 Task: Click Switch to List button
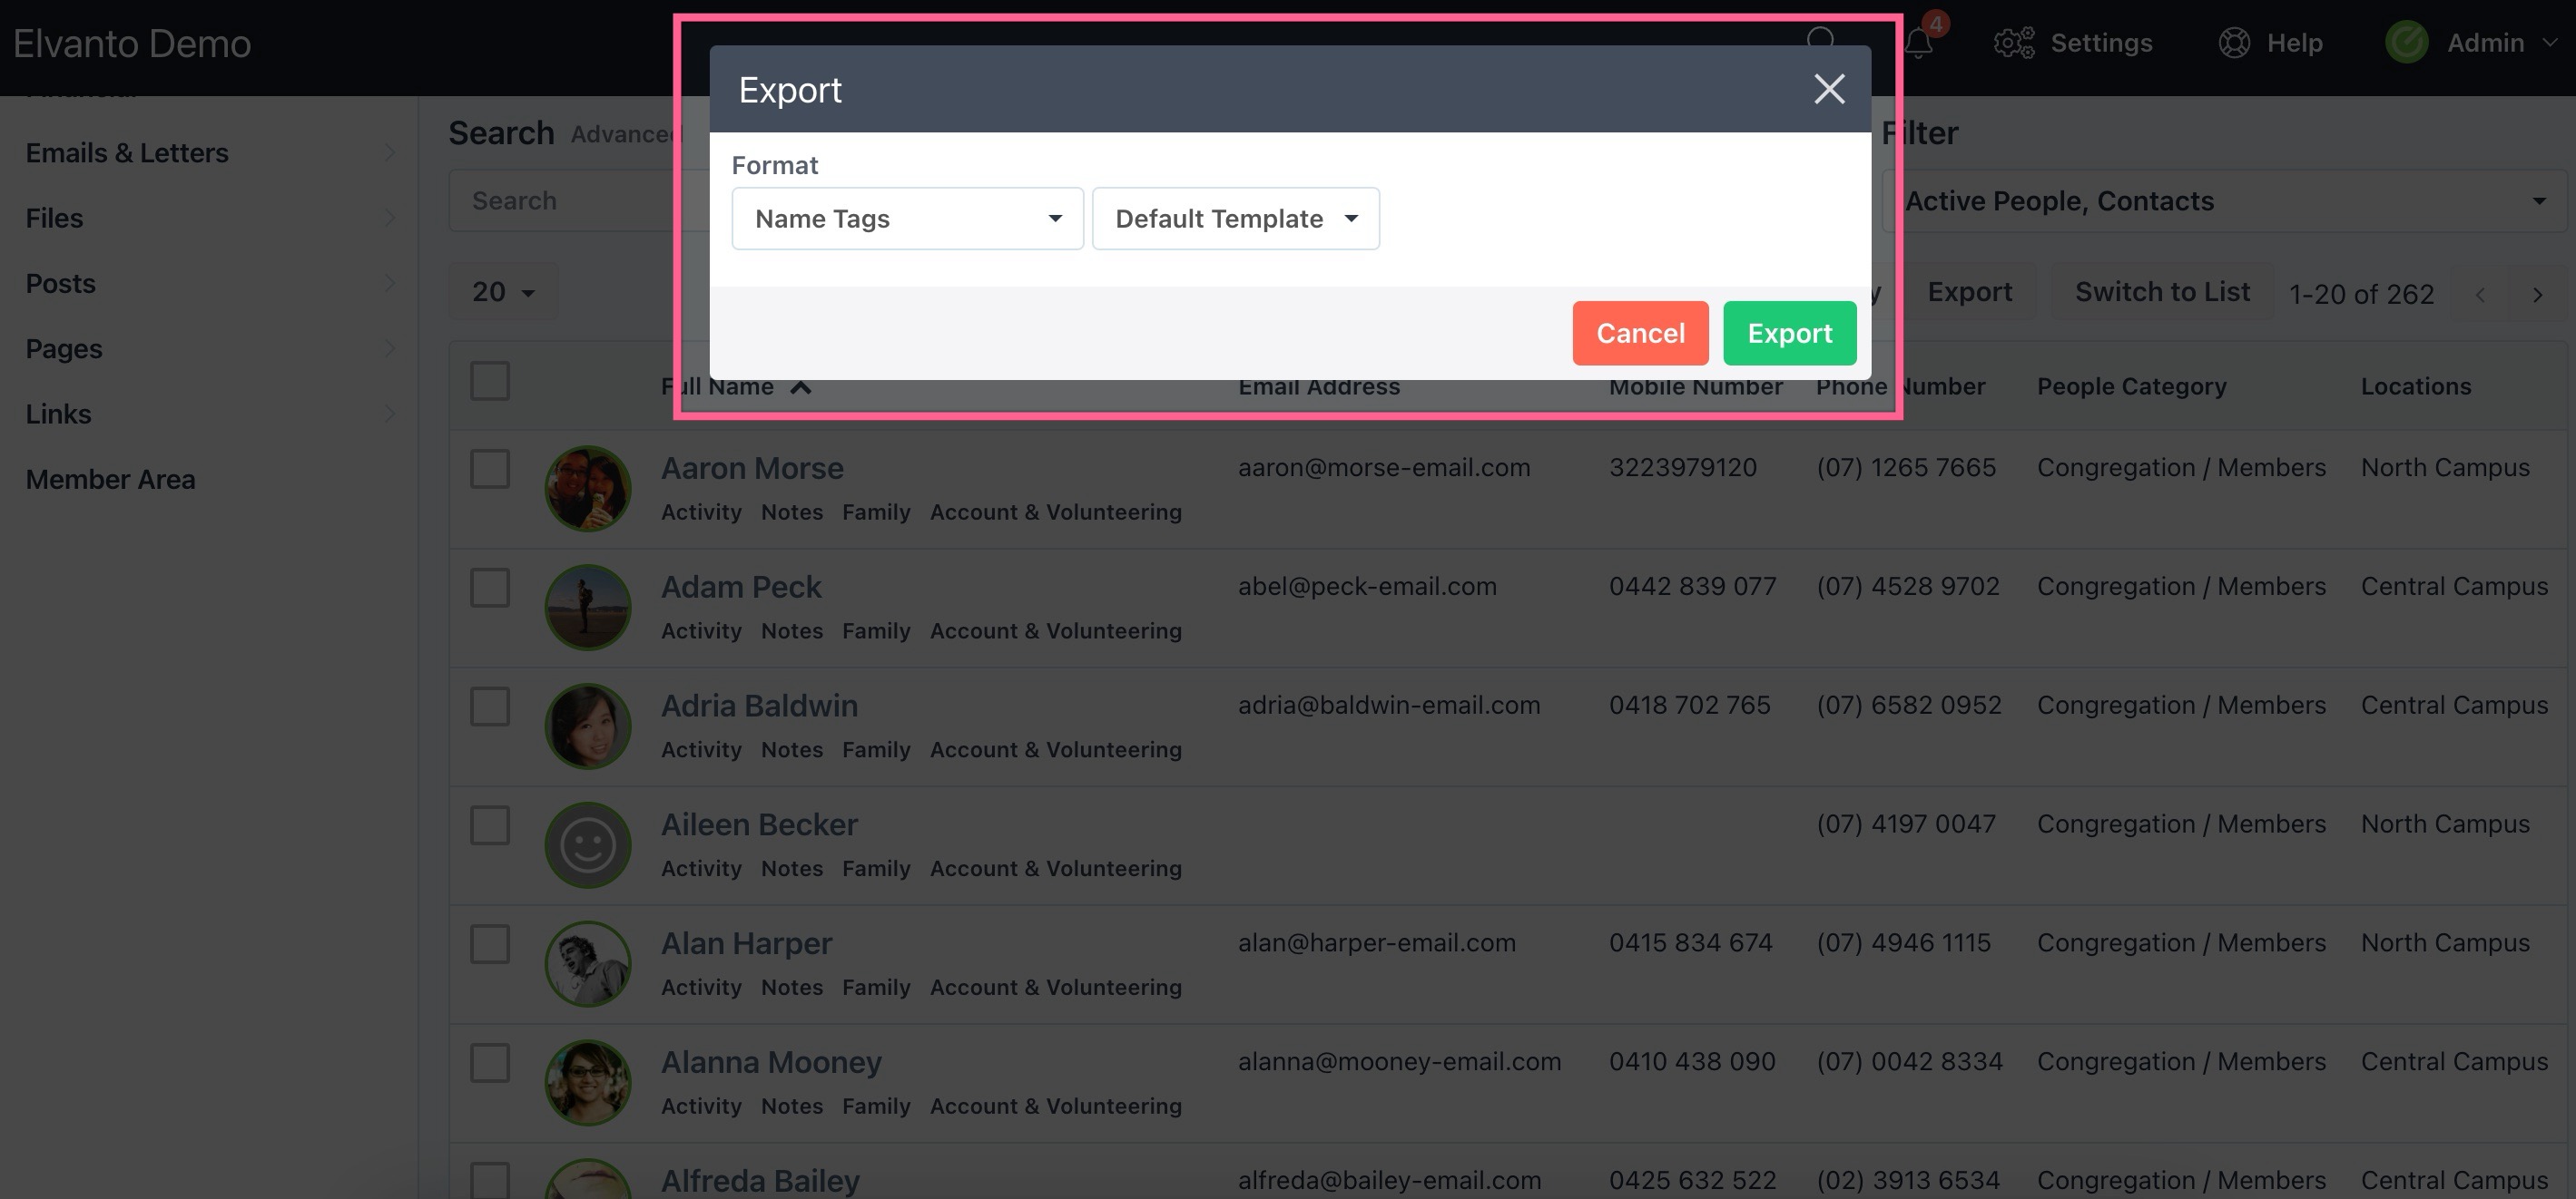click(2162, 292)
